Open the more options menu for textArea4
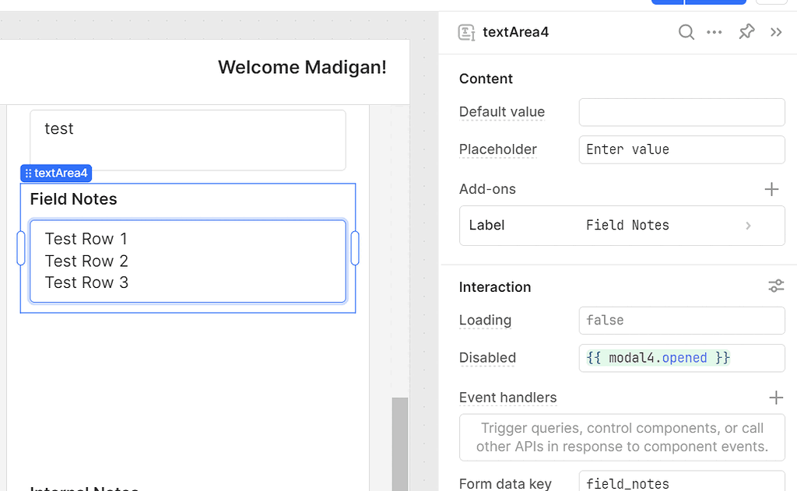The height and width of the screenshot is (491, 797). (x=714, y=32)
